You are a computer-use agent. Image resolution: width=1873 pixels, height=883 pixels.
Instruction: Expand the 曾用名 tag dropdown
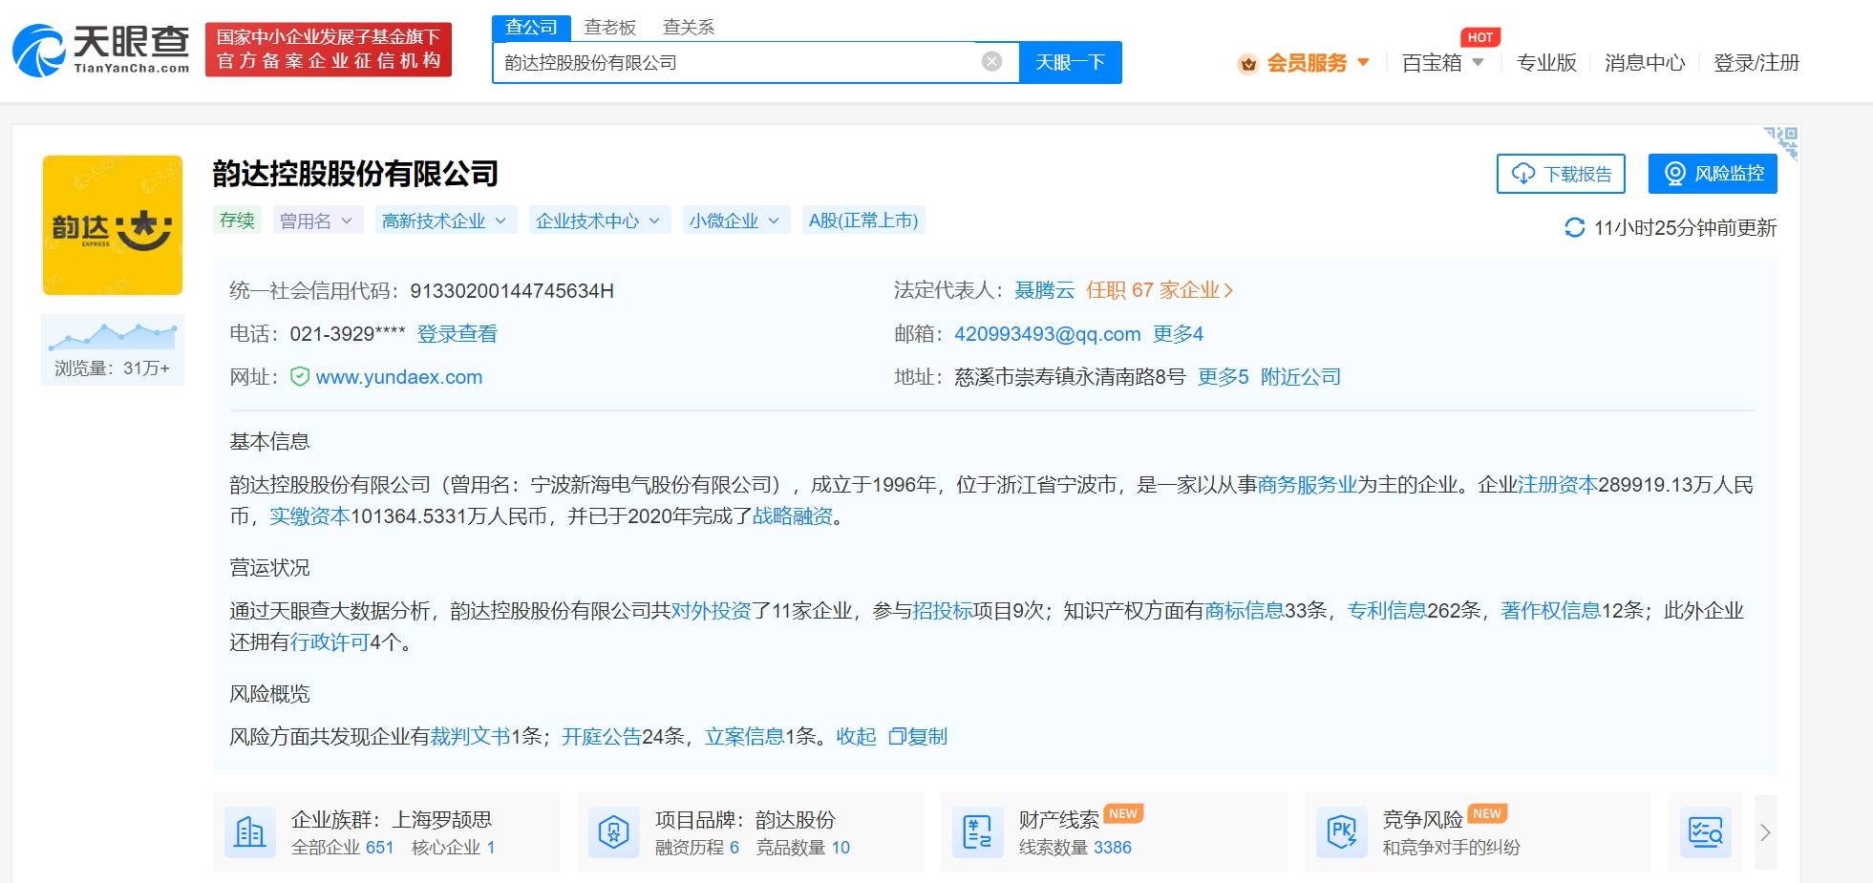(316, 221)
